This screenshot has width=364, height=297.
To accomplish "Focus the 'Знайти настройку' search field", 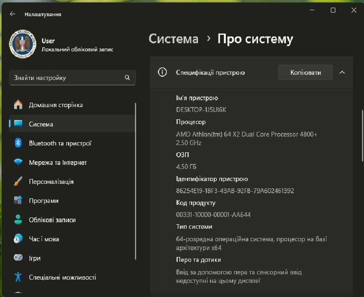I will tap(72, 78).
